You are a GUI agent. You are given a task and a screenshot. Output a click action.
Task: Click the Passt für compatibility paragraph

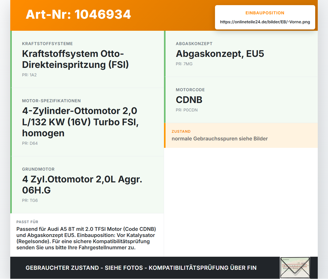point(86,238)
